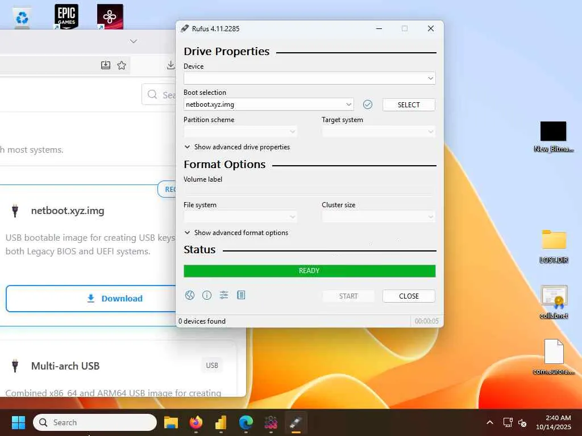Click the SELECT button in Rufus
The image size is (582, 436).
[409, 105]
